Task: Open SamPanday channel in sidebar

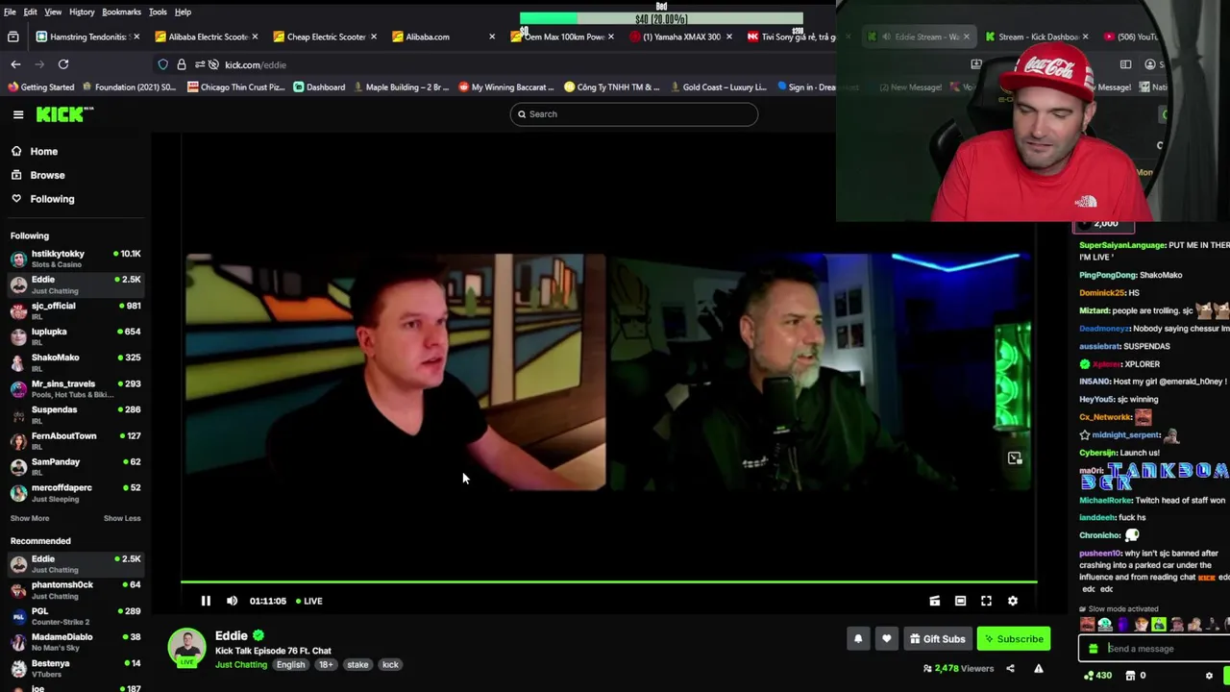Action: [75, 466]
